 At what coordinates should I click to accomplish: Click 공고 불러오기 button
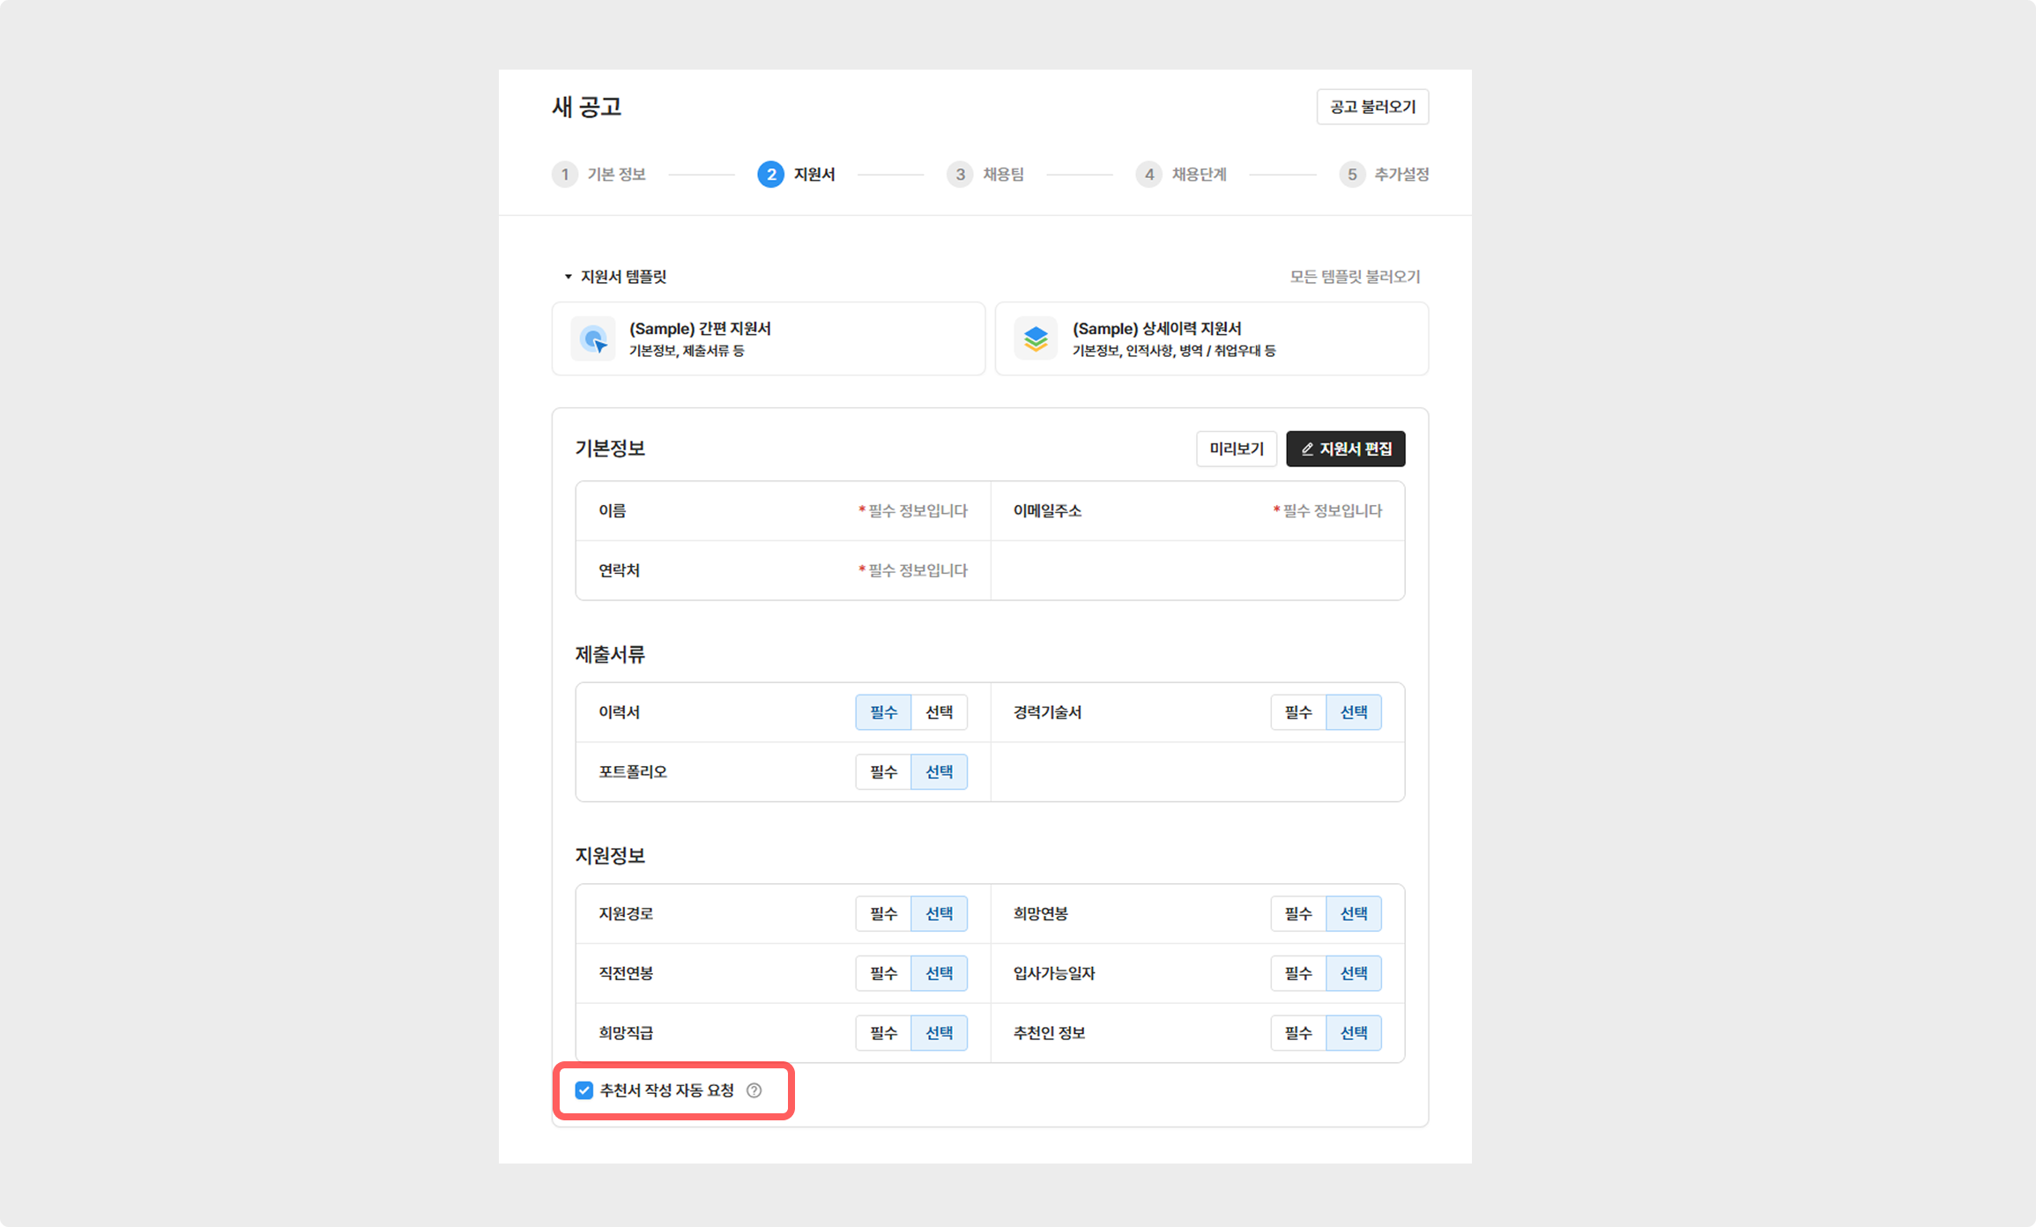pos(1372,107)
